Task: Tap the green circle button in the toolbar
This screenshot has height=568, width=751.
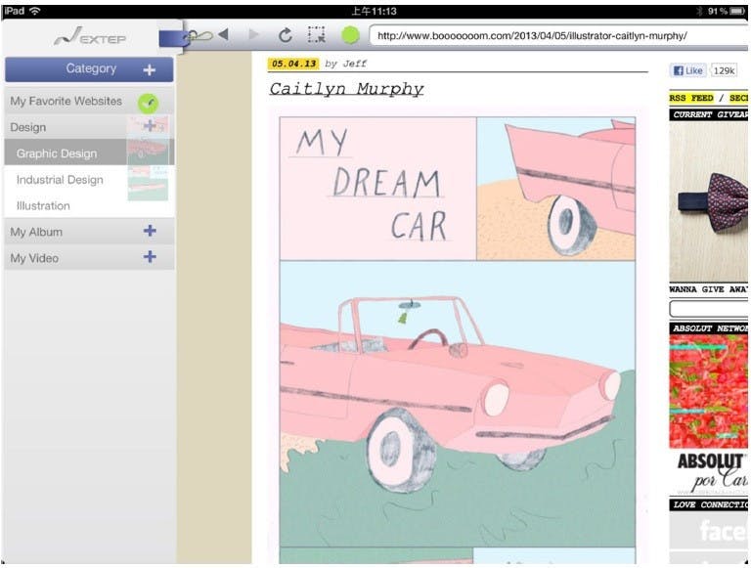Action: pos(350,35)
